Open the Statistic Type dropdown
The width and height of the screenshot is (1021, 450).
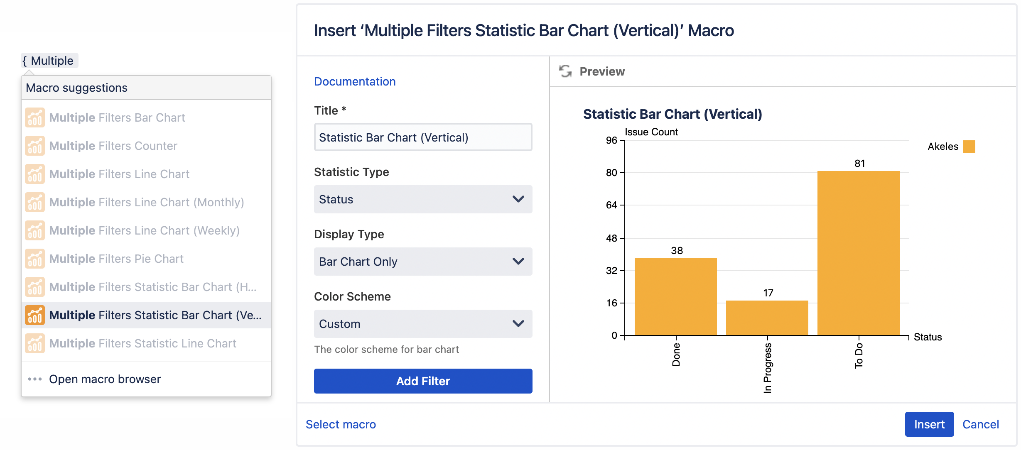pyautogui.click(x=422, y=199)
